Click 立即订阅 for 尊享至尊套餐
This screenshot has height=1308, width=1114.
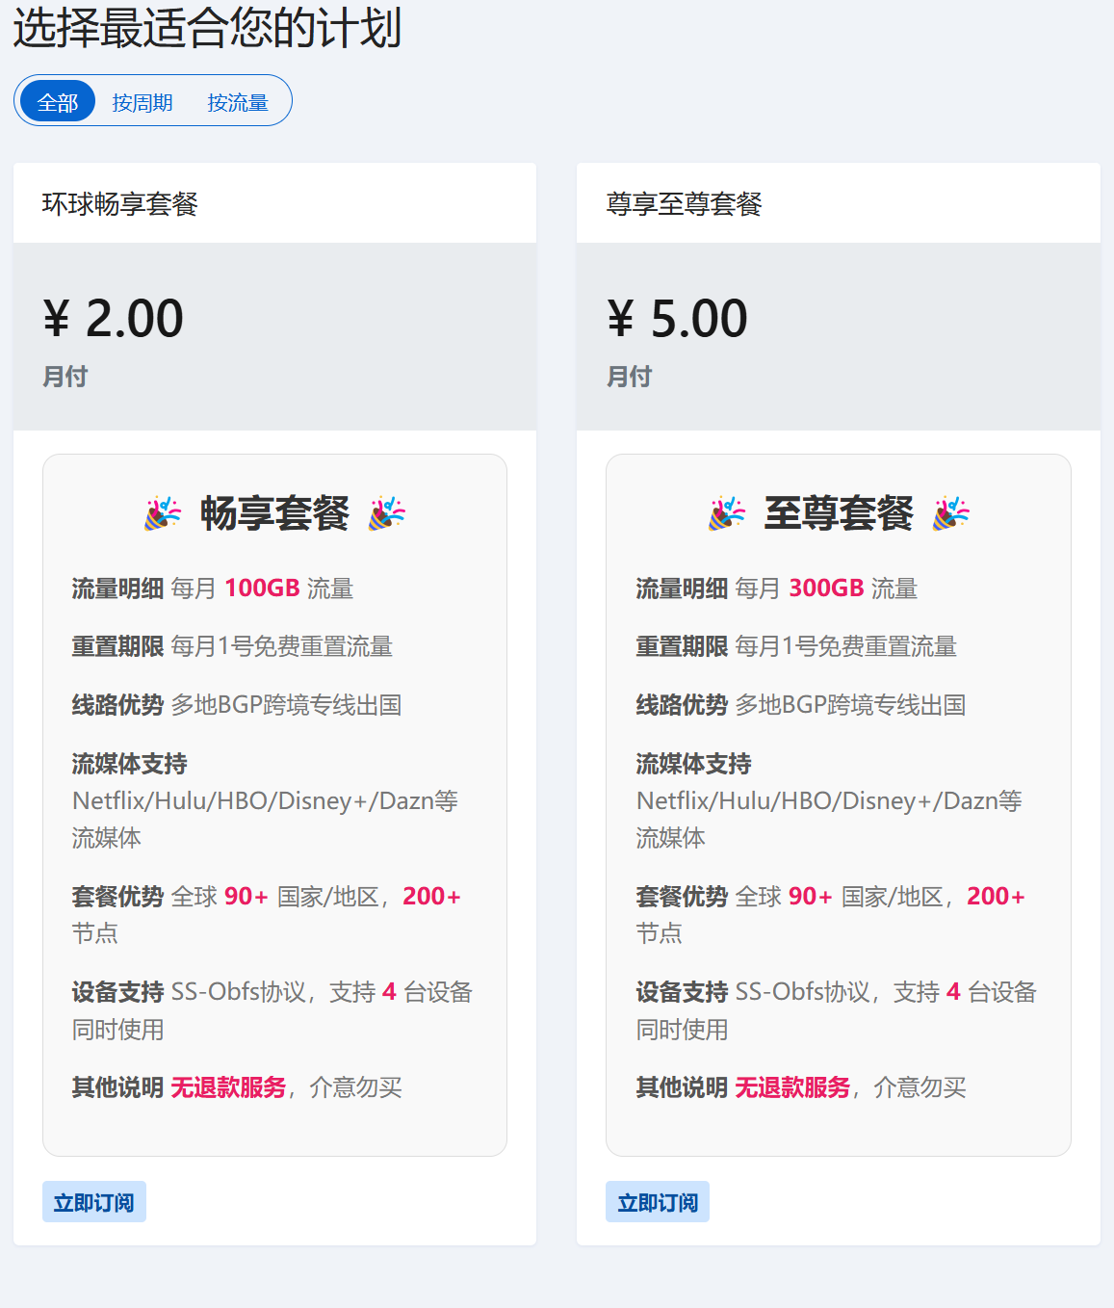(658, 1202)
